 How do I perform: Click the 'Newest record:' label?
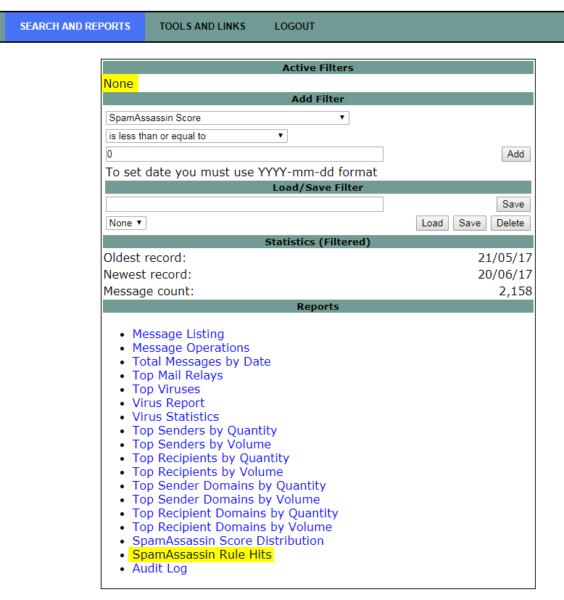coord(148,274)
